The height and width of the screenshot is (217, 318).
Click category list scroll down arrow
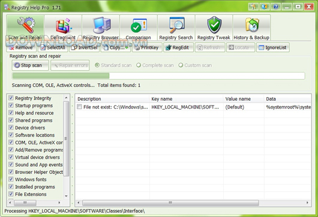[66, 196]
